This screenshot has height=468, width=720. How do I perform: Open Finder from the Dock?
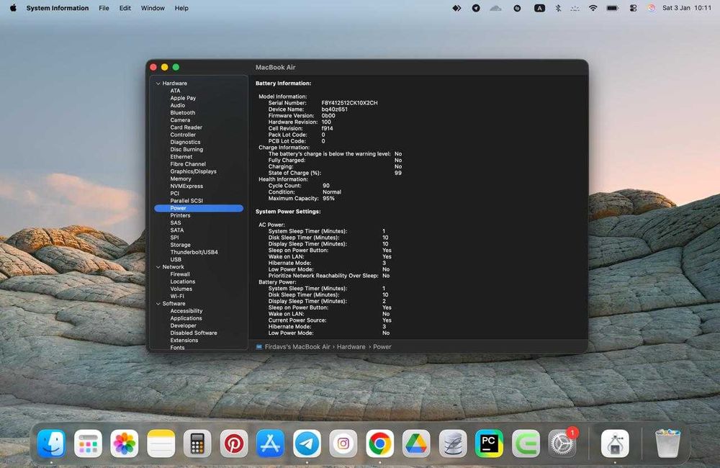click(51, 444)
